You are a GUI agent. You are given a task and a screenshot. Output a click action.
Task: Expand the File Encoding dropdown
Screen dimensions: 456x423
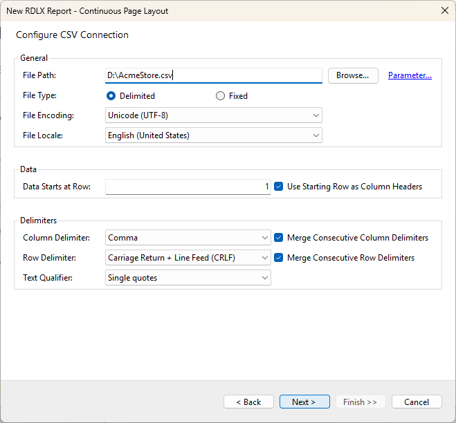[214, 115]
